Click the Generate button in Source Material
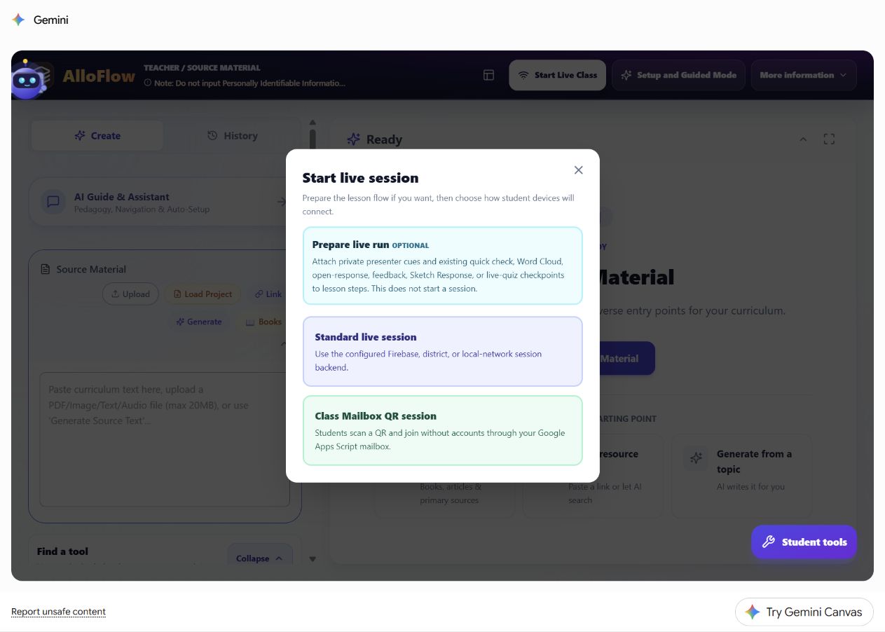The width and height of the screenshot is (885, 632). pos(199,322)
